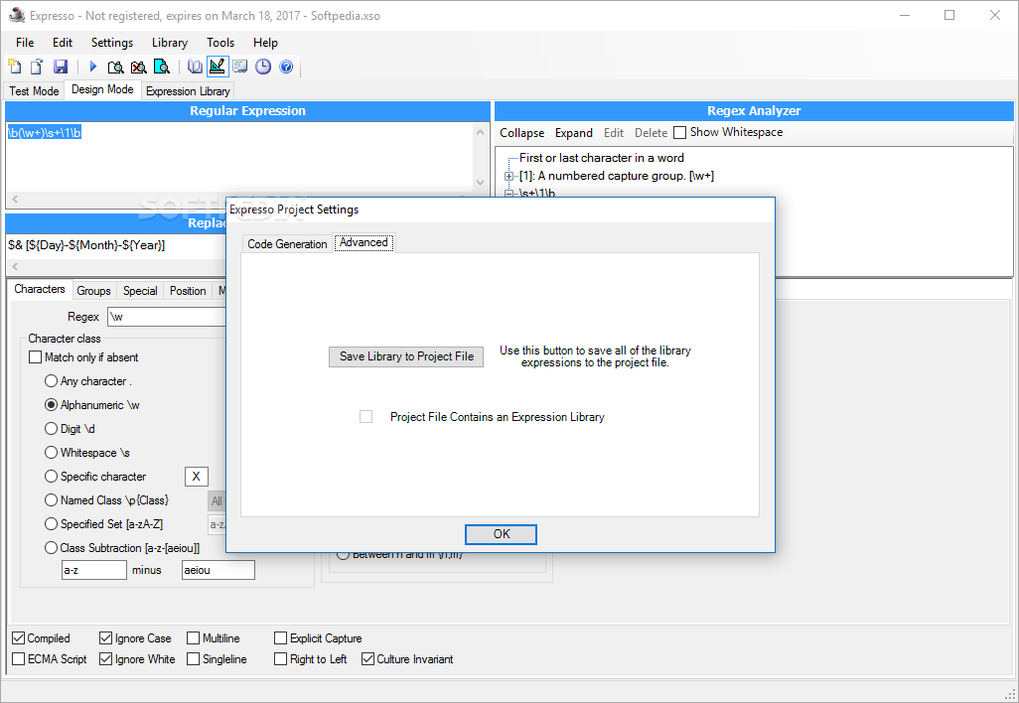
Task: Open the Edit menu
Action: pos(63,43)
